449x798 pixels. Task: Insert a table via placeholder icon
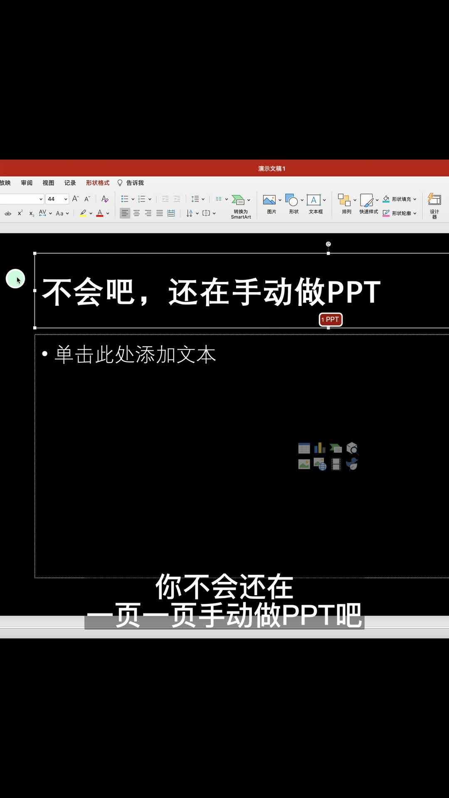click(x=304, y=448)
